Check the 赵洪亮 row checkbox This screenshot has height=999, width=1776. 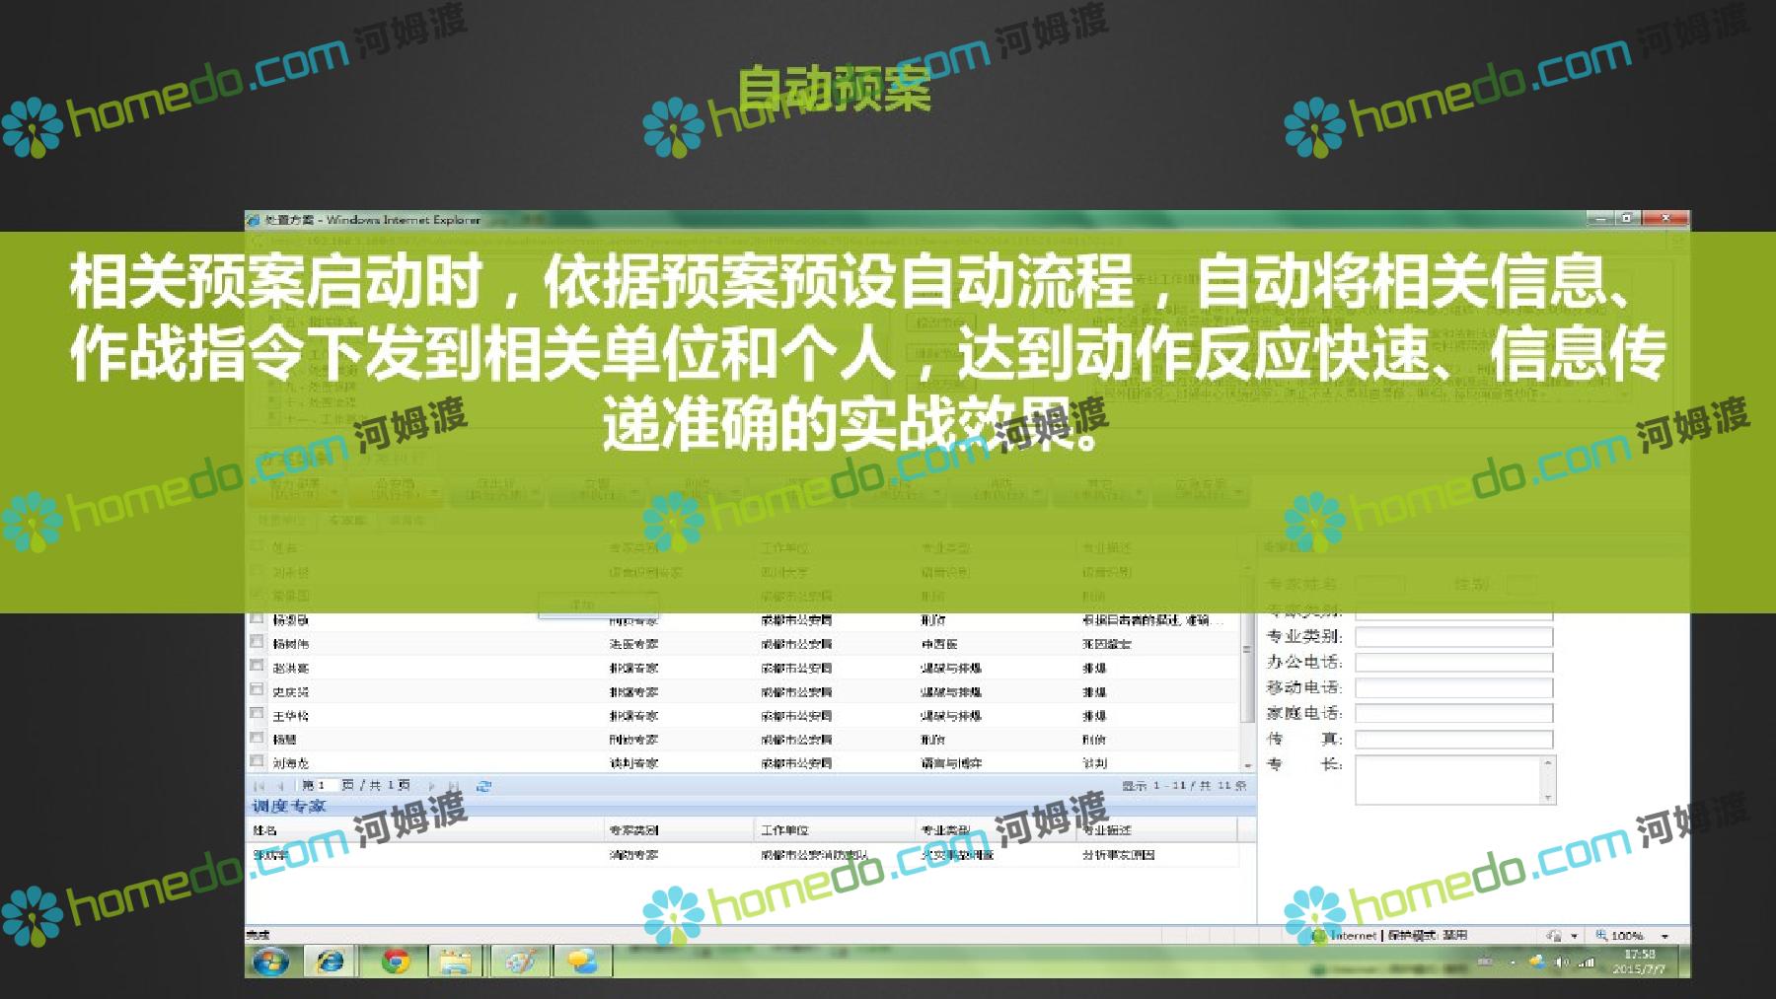258,666
